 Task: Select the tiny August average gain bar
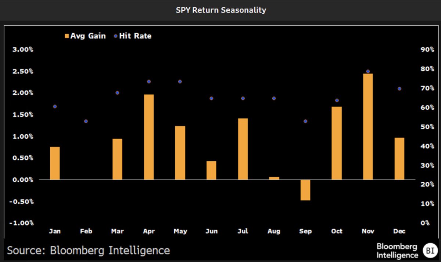274,178
